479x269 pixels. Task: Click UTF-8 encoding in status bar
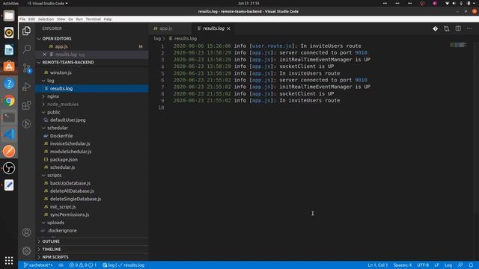(x=423, y=265)
